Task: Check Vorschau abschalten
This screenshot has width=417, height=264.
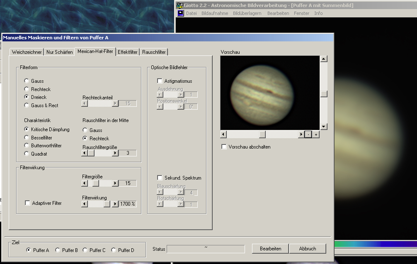Action: [246, 147]
